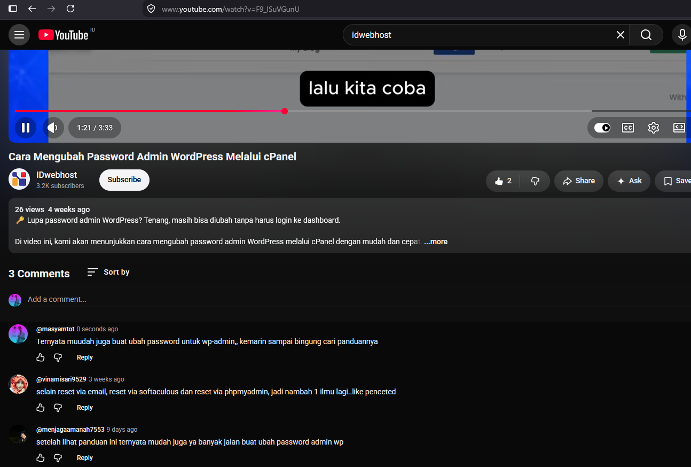Switch to theater mode

click(x=679, y=128)
